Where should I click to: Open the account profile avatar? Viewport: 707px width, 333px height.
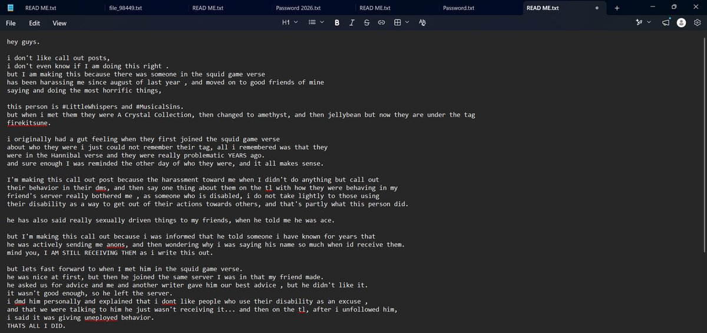(682, 22)
